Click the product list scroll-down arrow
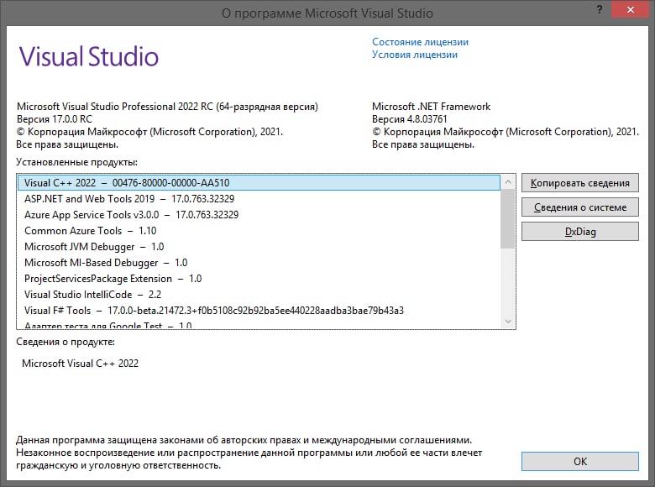The height and width of the screenshot is (487, 655). click(x=508, y=322)
